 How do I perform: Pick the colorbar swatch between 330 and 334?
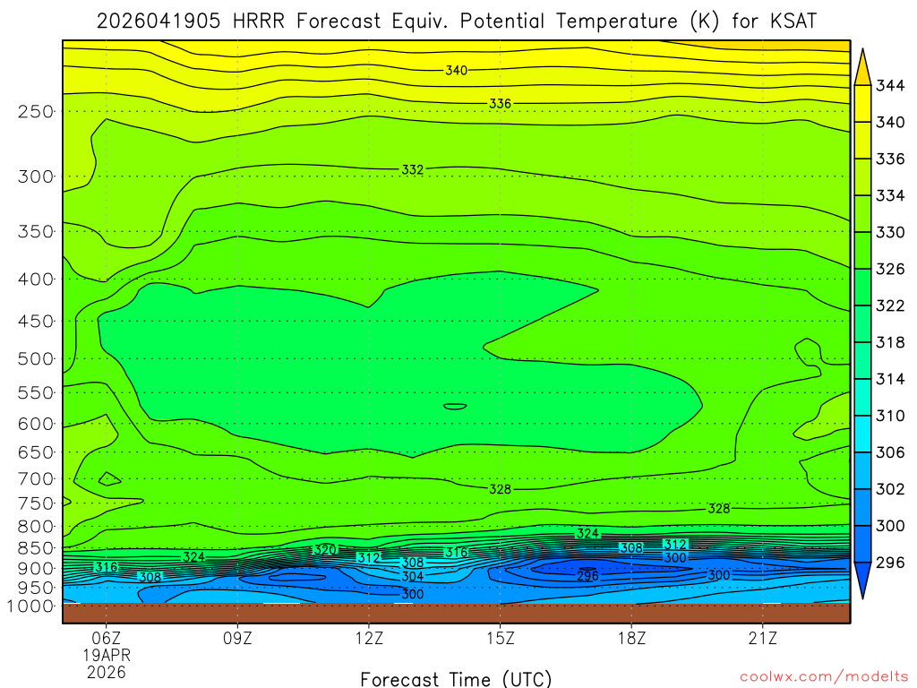863,213
